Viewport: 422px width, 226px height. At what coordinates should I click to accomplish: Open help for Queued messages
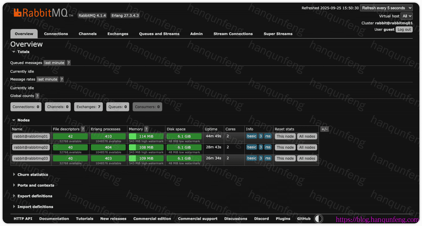pyautogui.click(x=69, y=63)
